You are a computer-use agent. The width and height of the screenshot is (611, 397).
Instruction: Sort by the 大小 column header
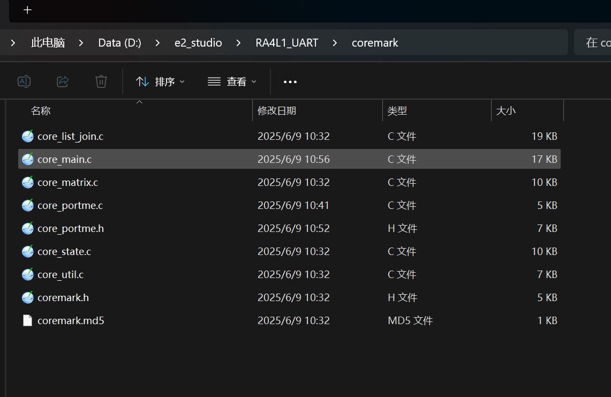click(506, 111)
